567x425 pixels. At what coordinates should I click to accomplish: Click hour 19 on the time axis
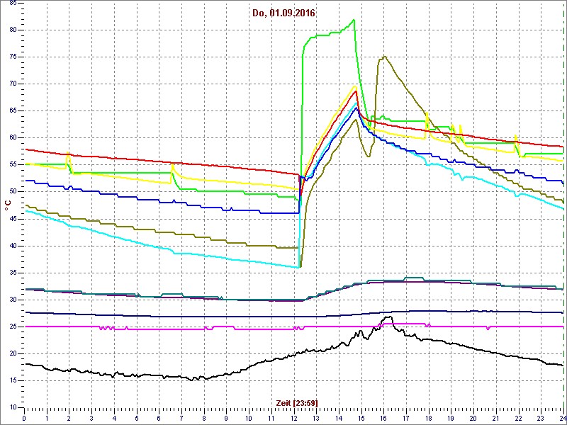[451, 419]
